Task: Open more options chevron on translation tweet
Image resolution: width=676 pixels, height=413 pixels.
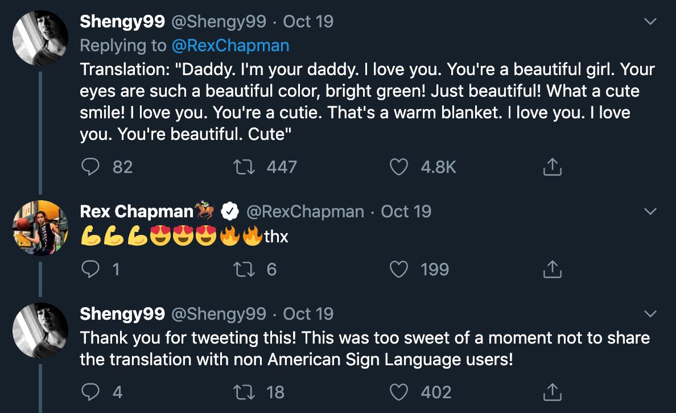Action: click(x=650, y=22)
